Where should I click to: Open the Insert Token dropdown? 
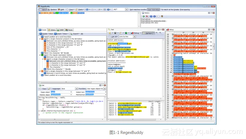coord(61,34)
